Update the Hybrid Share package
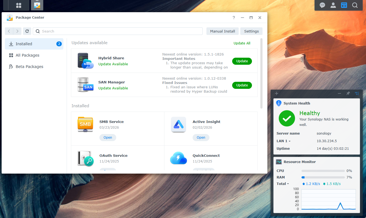366x218 pixels. point(242,61)
